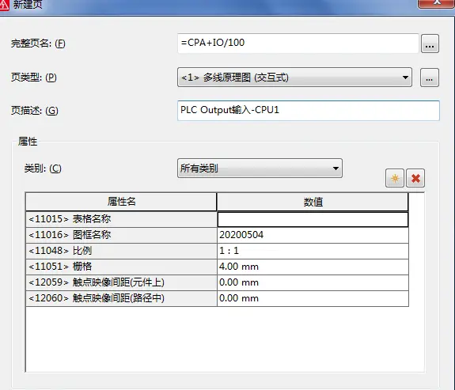Close the 新建页 dialog window
455x390 pixels.
click(436, 3)
